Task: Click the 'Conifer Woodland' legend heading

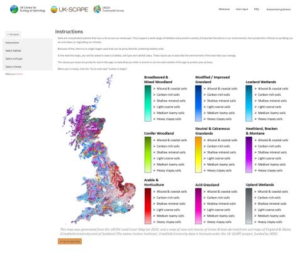Action: [159, 134]
